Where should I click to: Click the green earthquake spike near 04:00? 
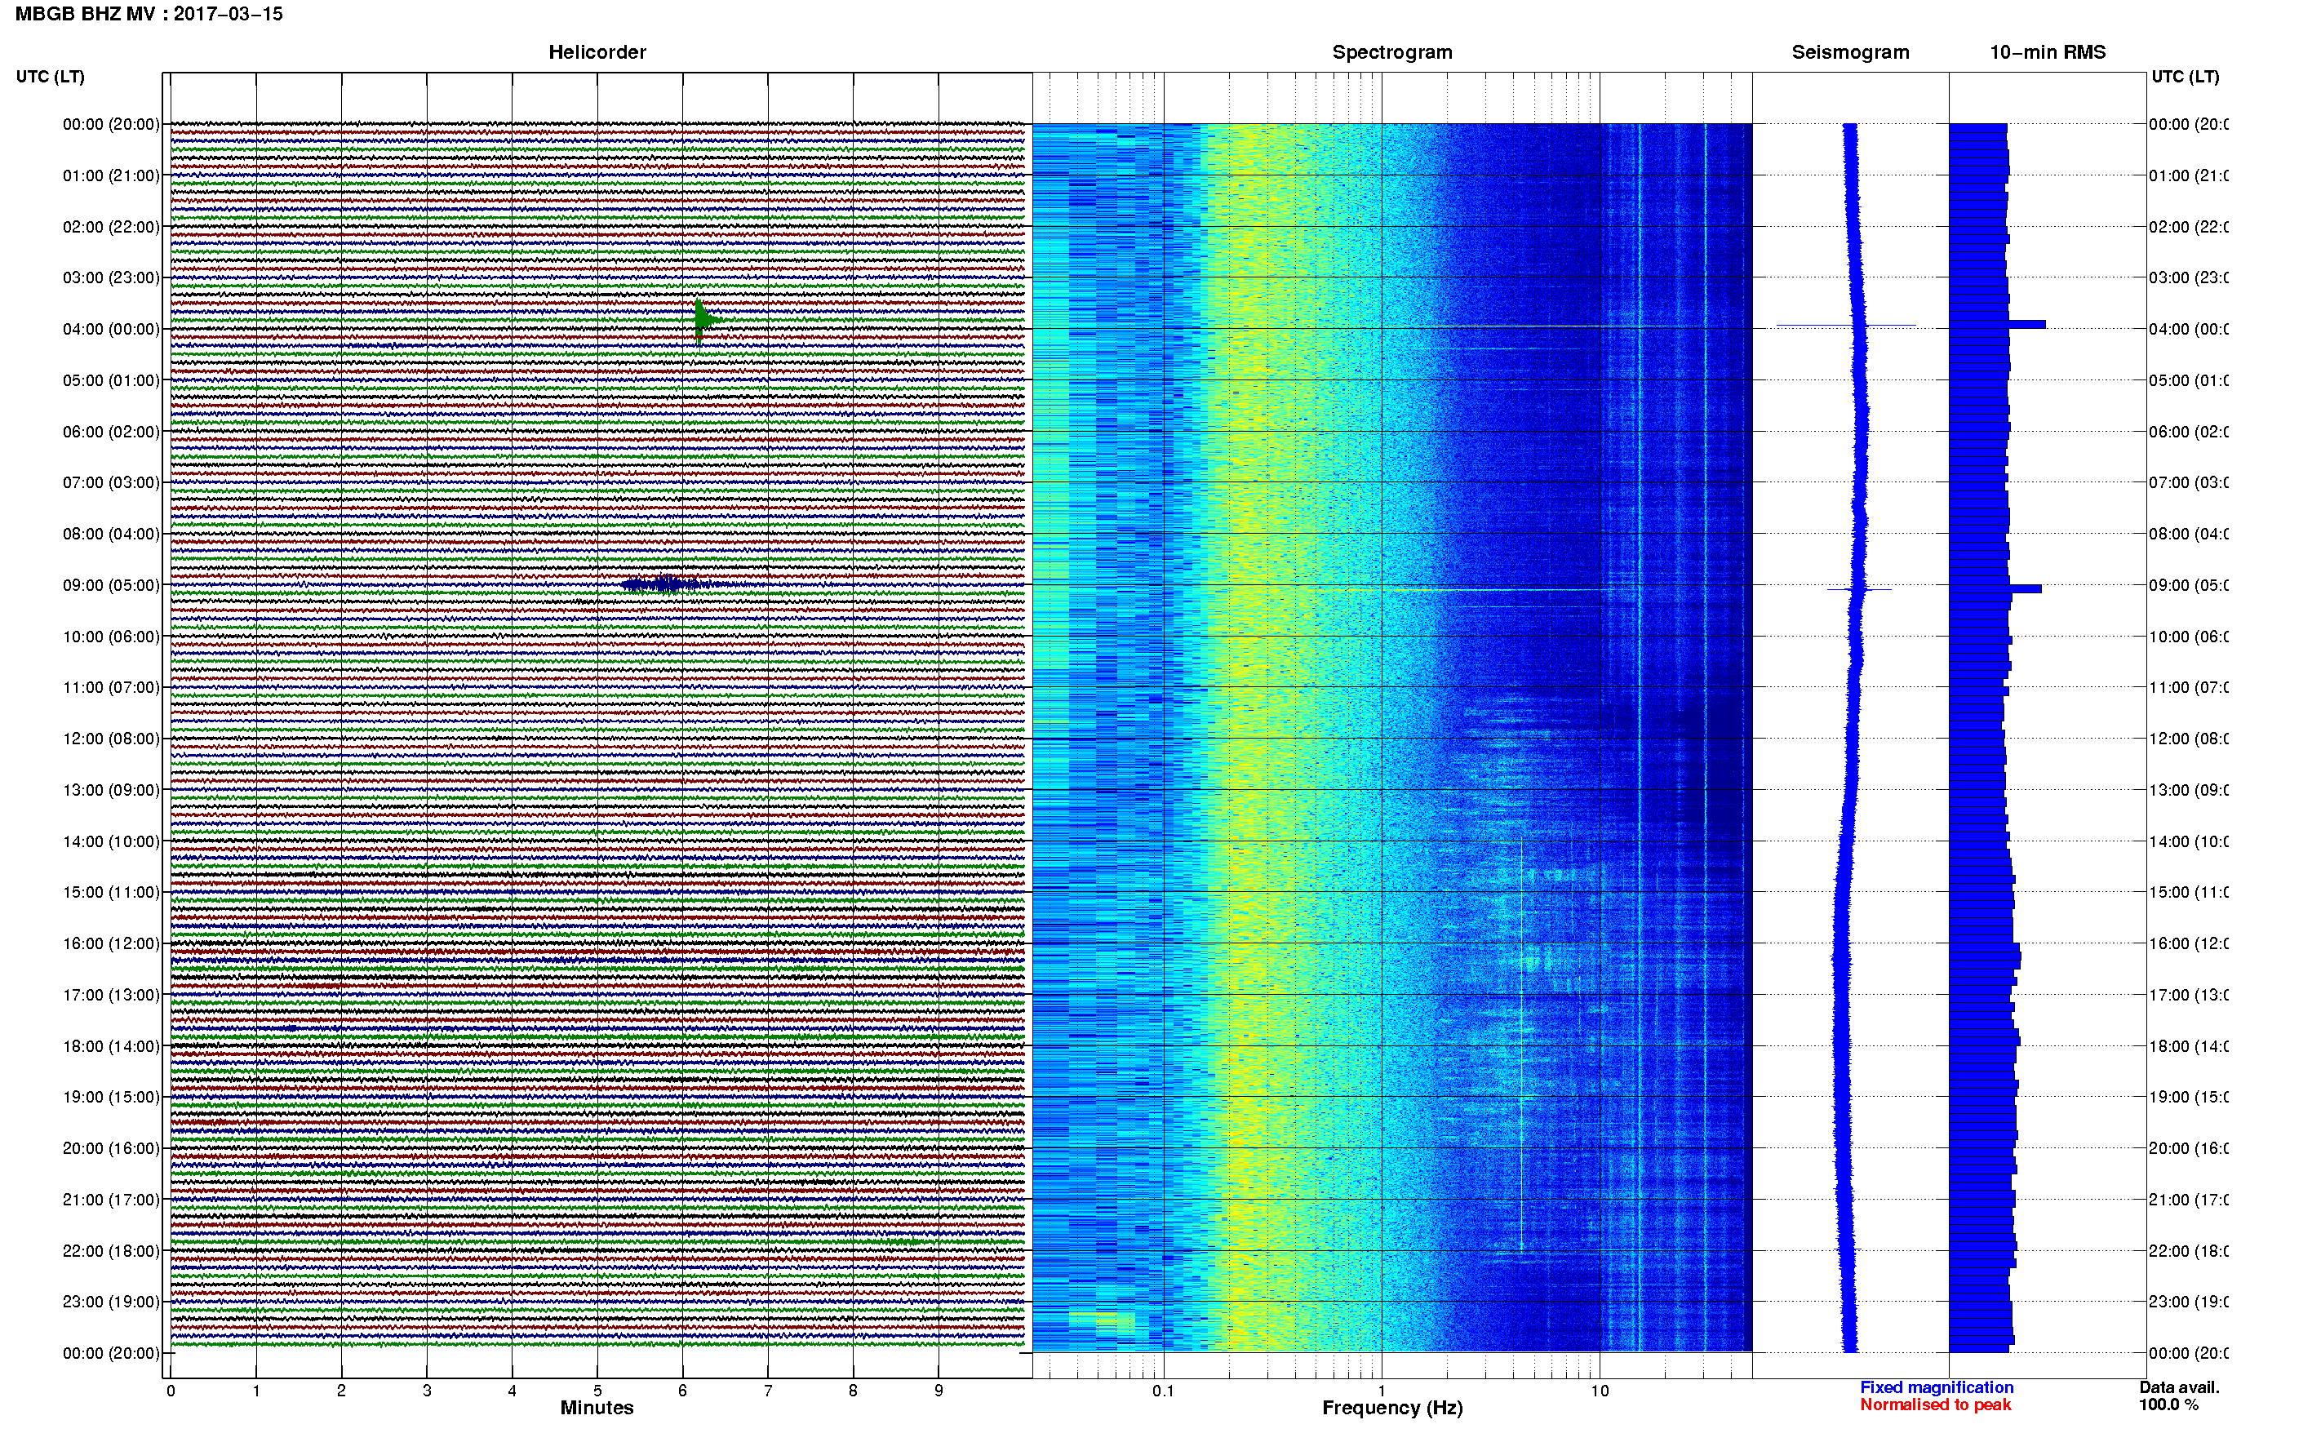click(x=705, y=321)
